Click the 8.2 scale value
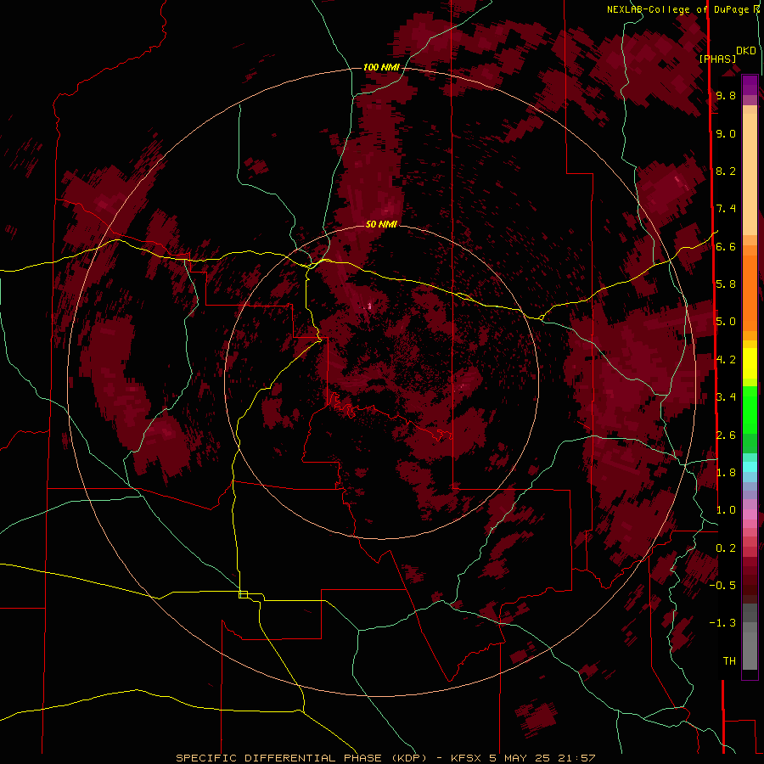Image resolution: width=764 pixels, height=764 pixels. pos(726,171)
